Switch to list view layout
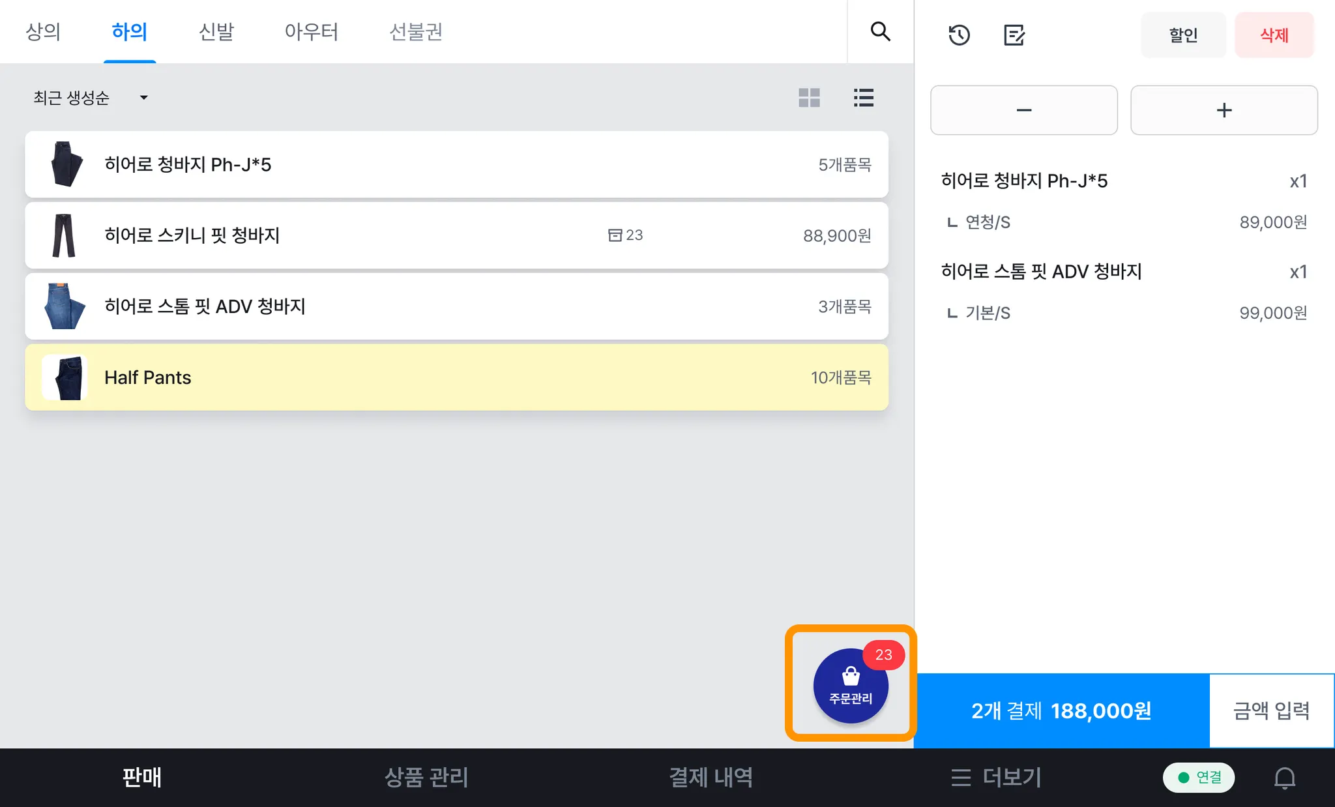Screen dimensions: 1335x807 863,98
